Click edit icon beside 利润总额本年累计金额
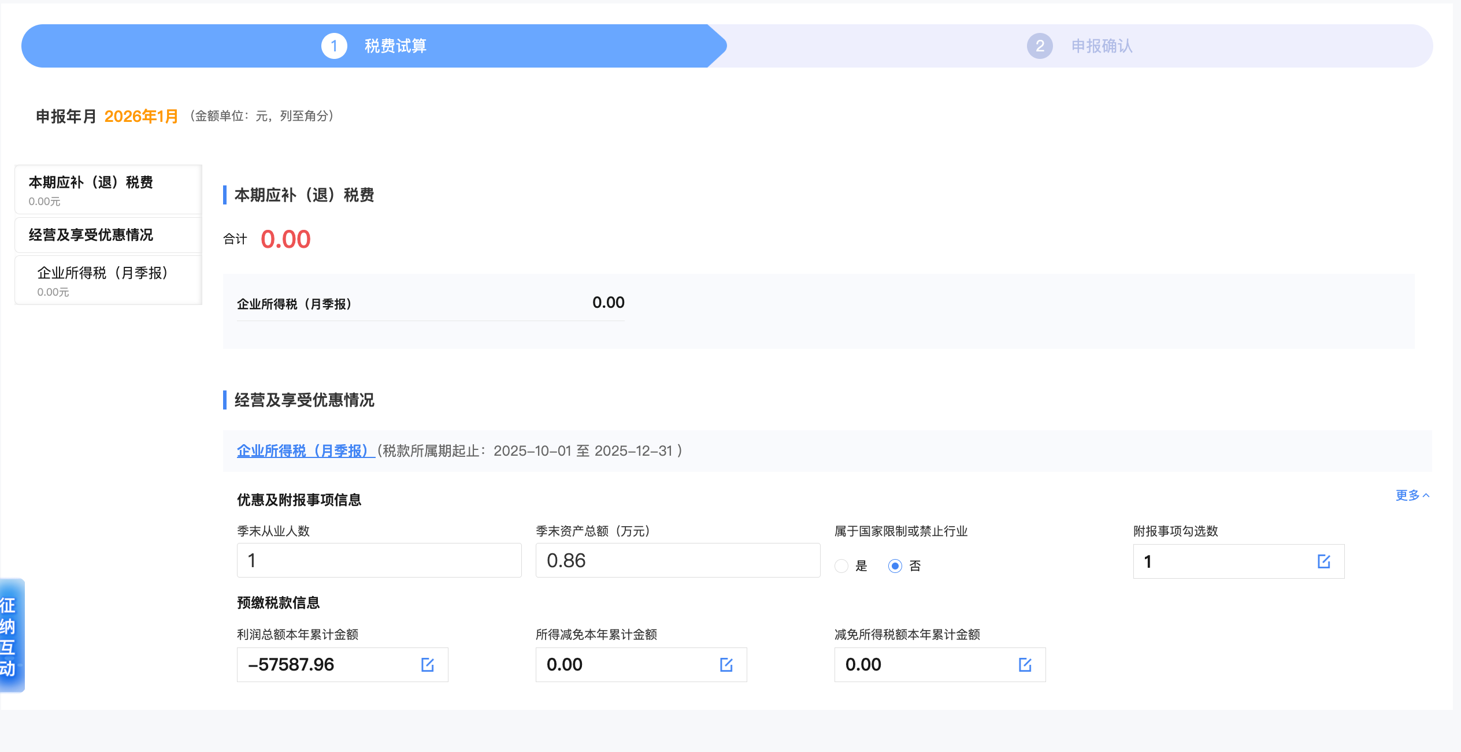The image size is (1461, 752). (x=428, y=665)
